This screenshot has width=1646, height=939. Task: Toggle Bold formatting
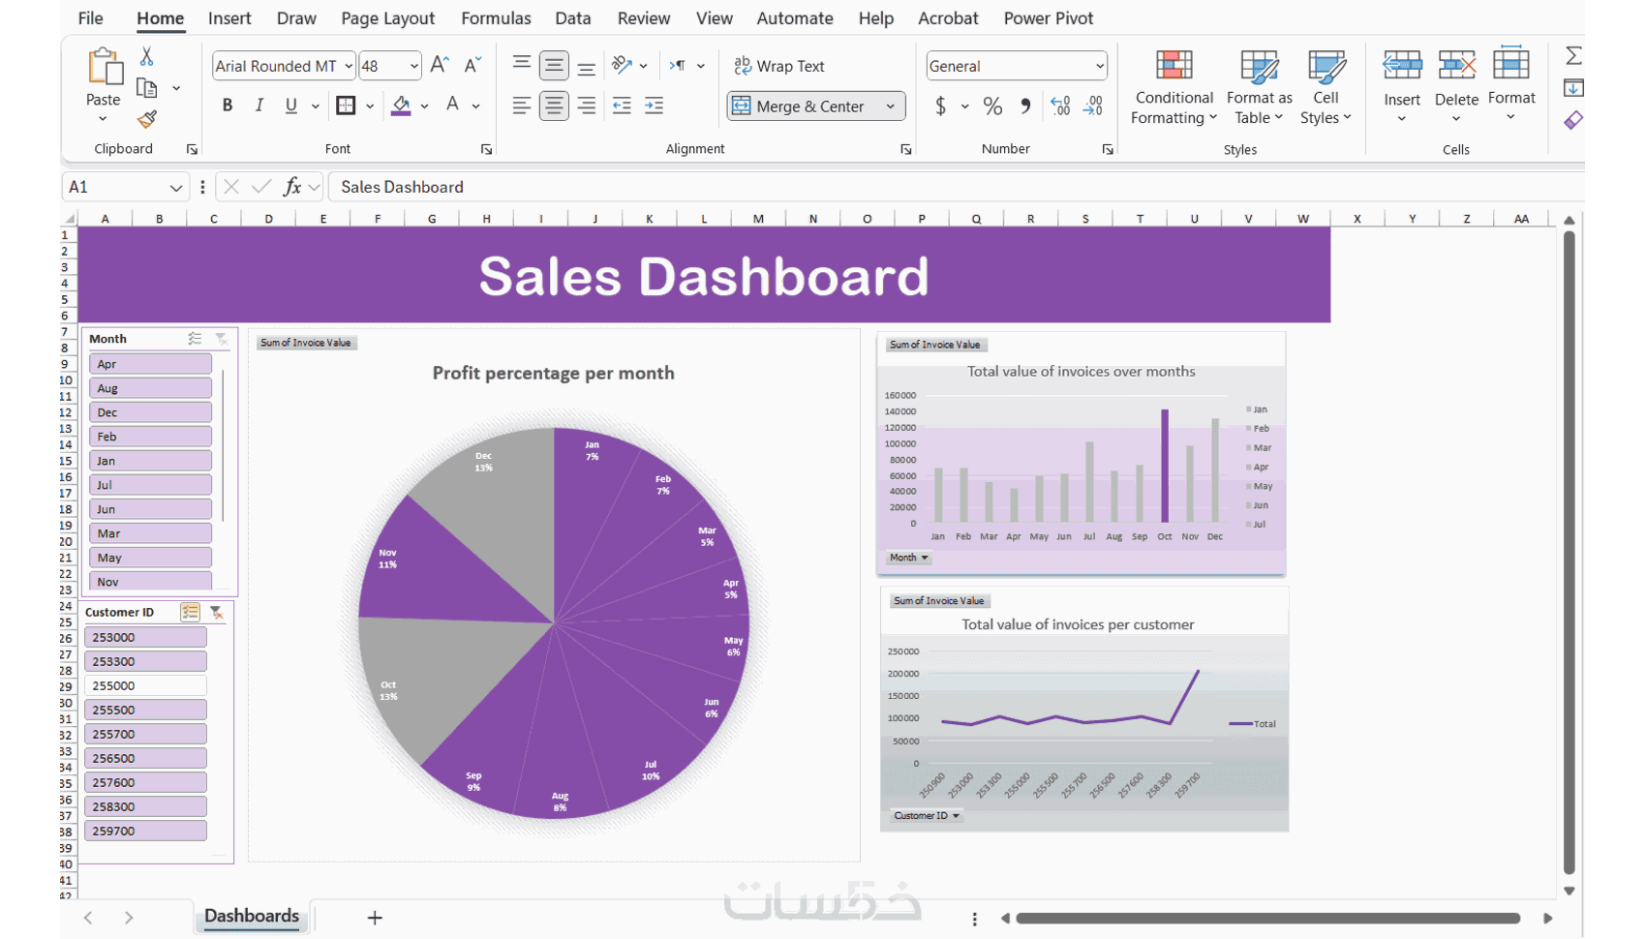coord(228,106)
